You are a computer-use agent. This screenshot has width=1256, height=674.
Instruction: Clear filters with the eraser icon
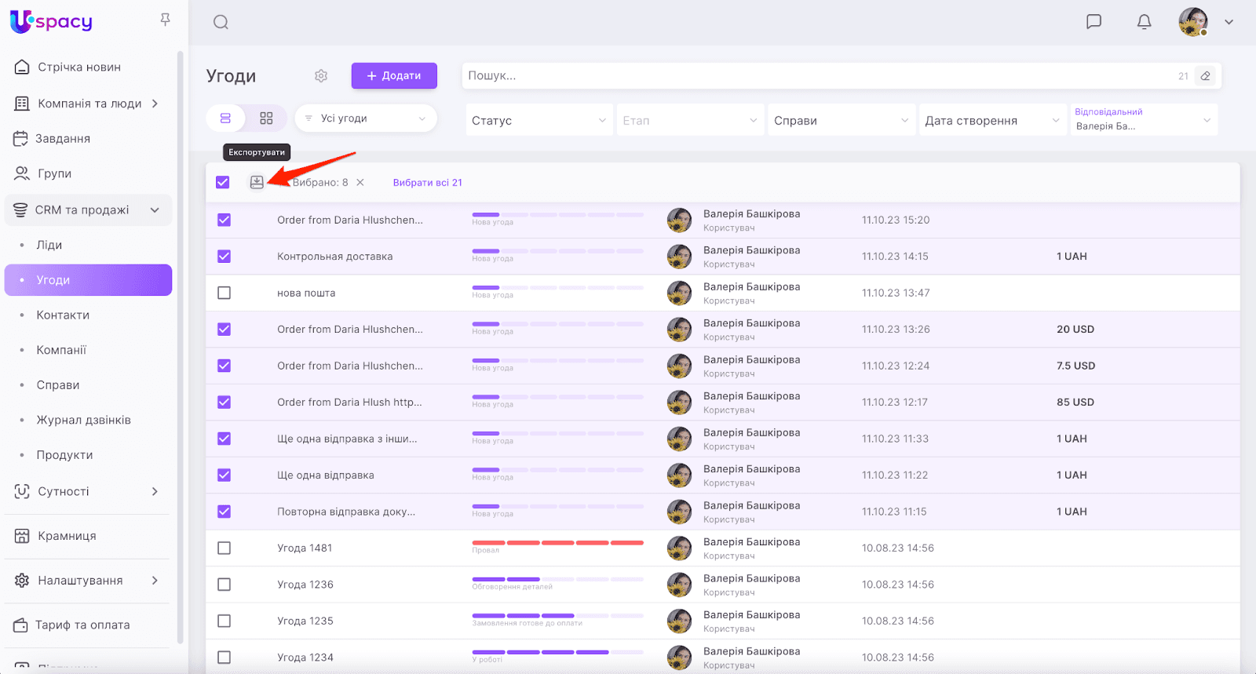[x=1205, y=76]
